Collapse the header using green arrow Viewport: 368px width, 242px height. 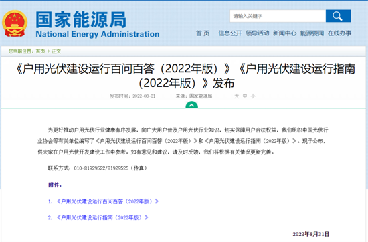tap(192, 105)
